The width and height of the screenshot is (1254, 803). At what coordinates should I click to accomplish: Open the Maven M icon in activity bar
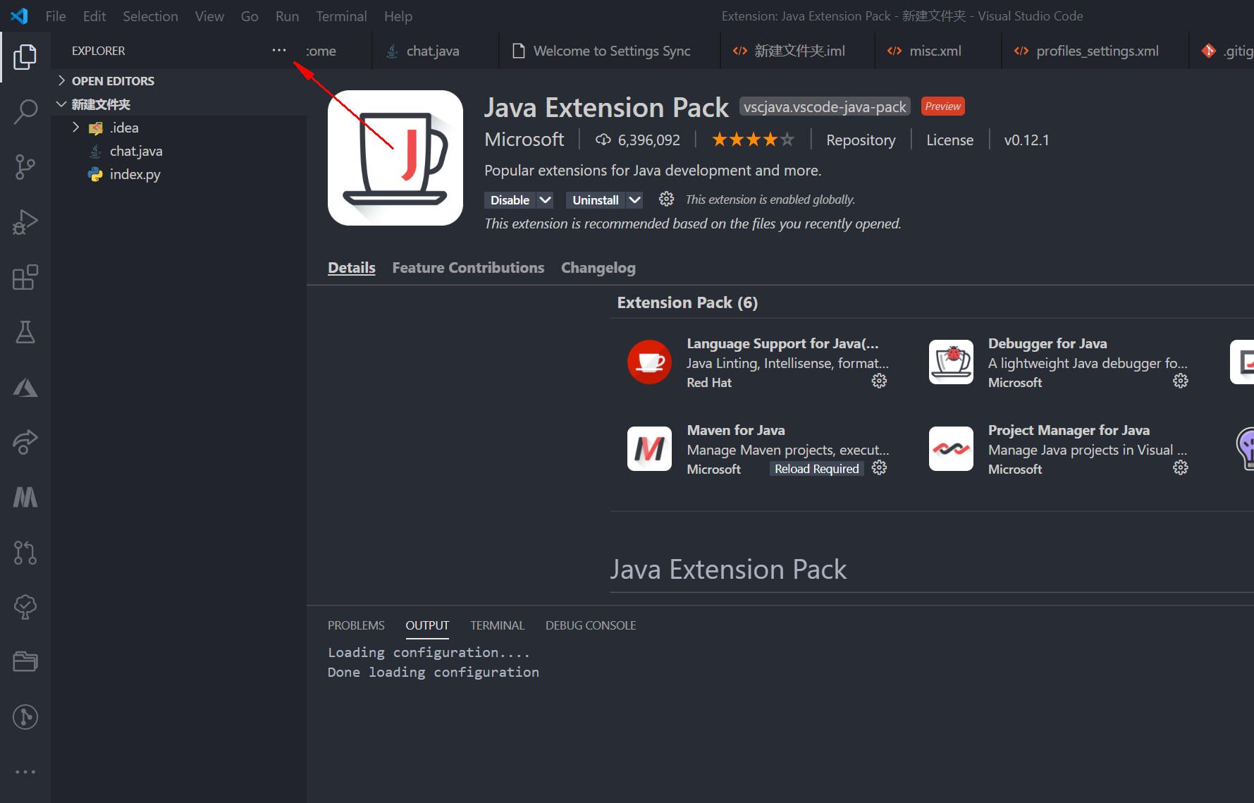[x=25, y=497]
